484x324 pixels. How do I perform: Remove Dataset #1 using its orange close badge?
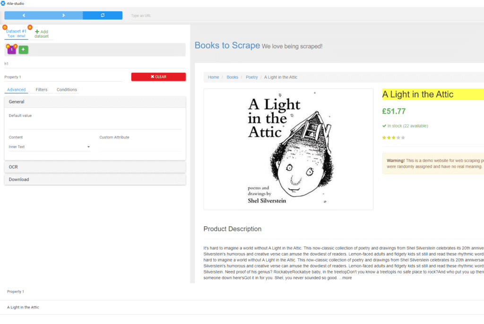pyautogui.click(x=30, y=27)
